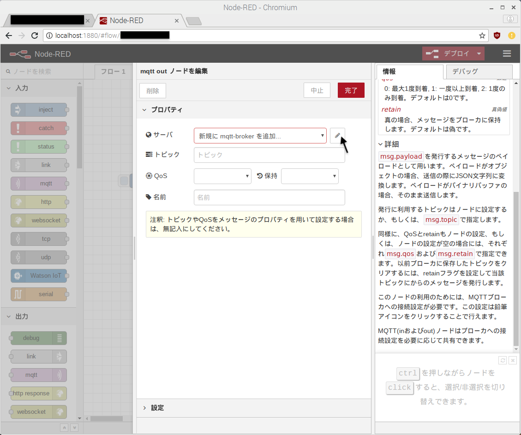This screenshot has height=435, width=521.
Task: Switch to the 情報 tab
Action: point(410,72)
